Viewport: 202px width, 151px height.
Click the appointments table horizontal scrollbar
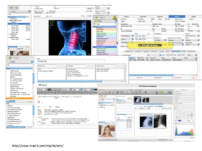pos(151,75)
